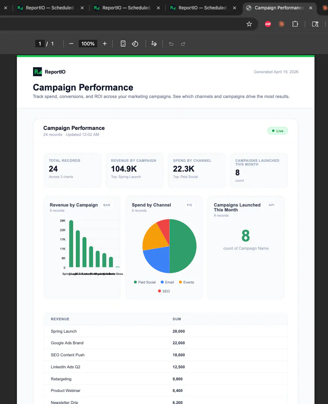Click the Total Records 24 card
This screenshot has height=404, width=328.
point(72,170)
